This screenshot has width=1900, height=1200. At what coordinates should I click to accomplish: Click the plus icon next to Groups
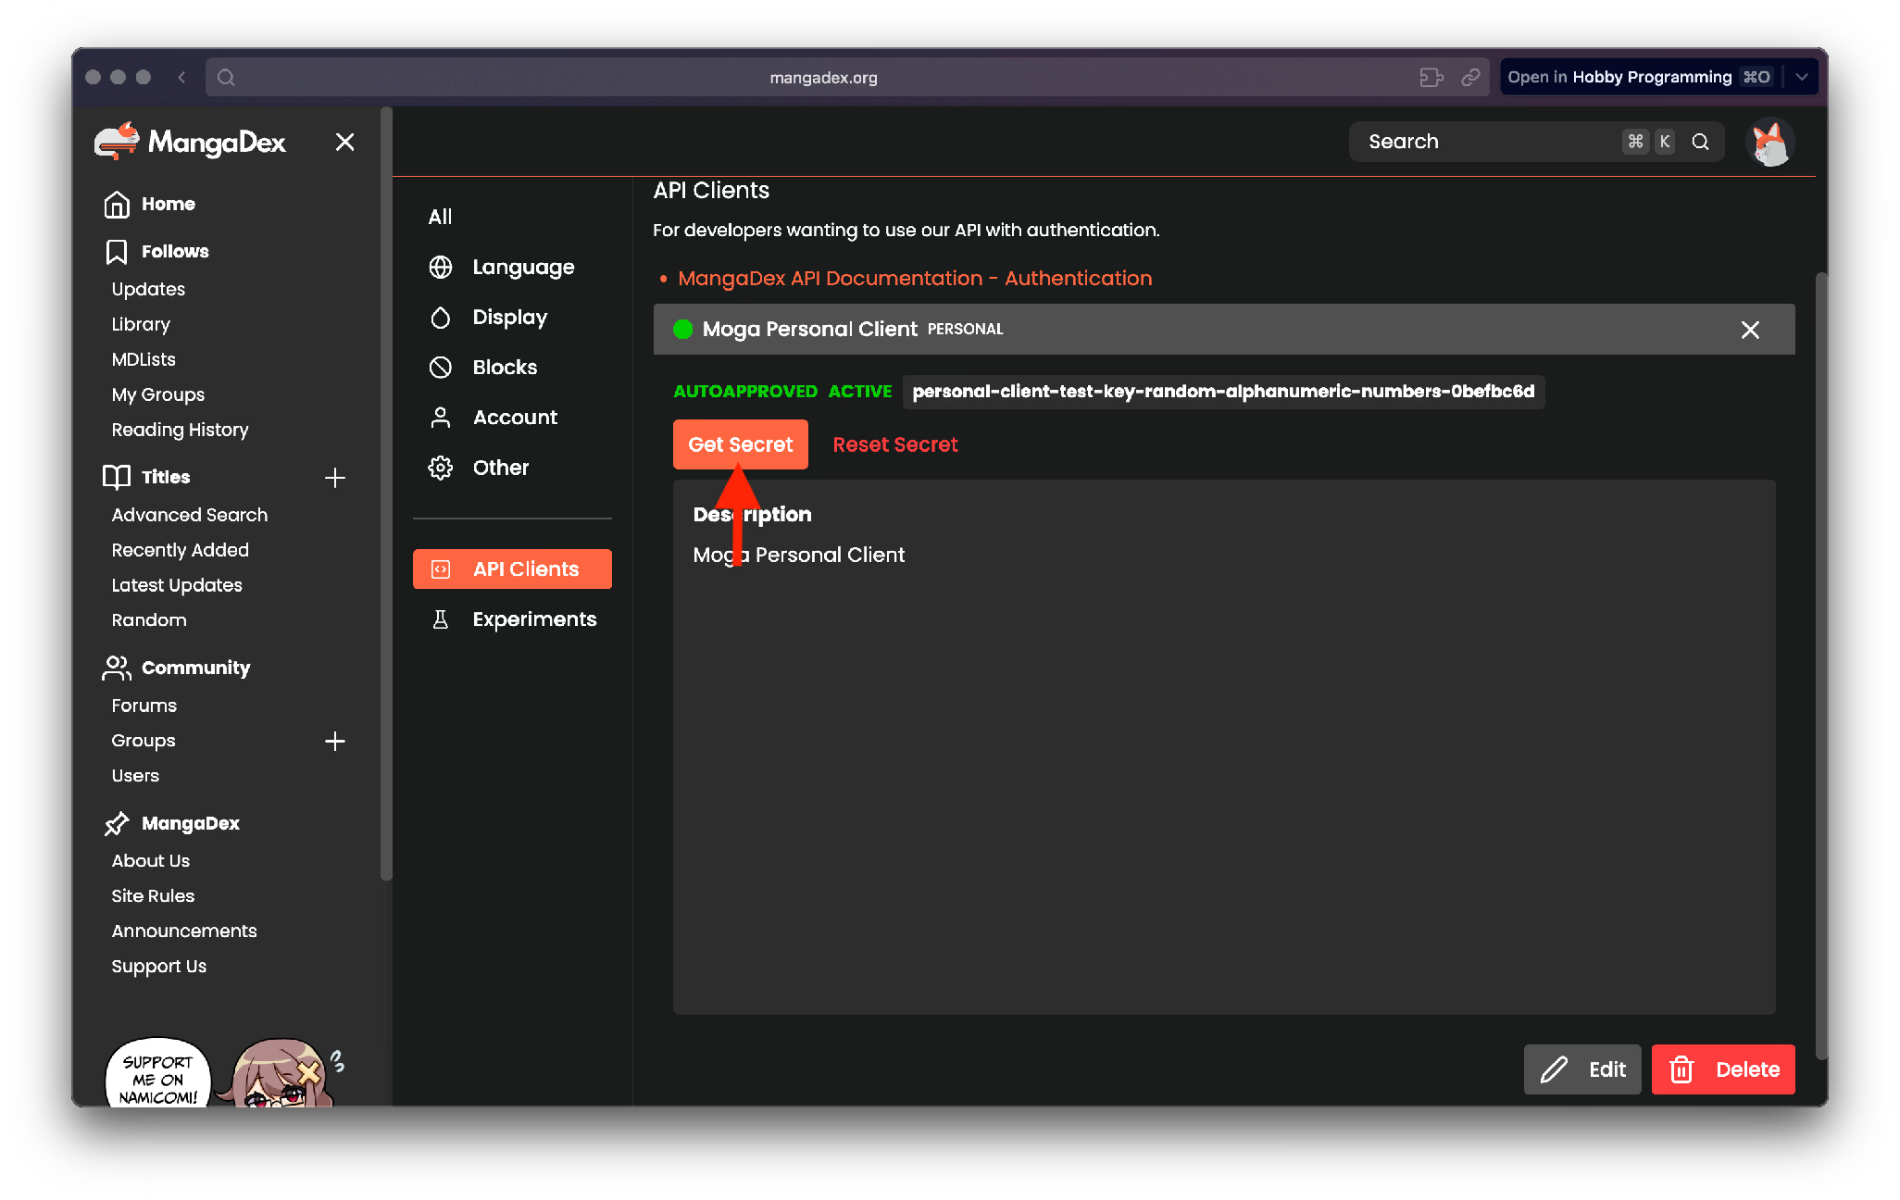(335, 741)
